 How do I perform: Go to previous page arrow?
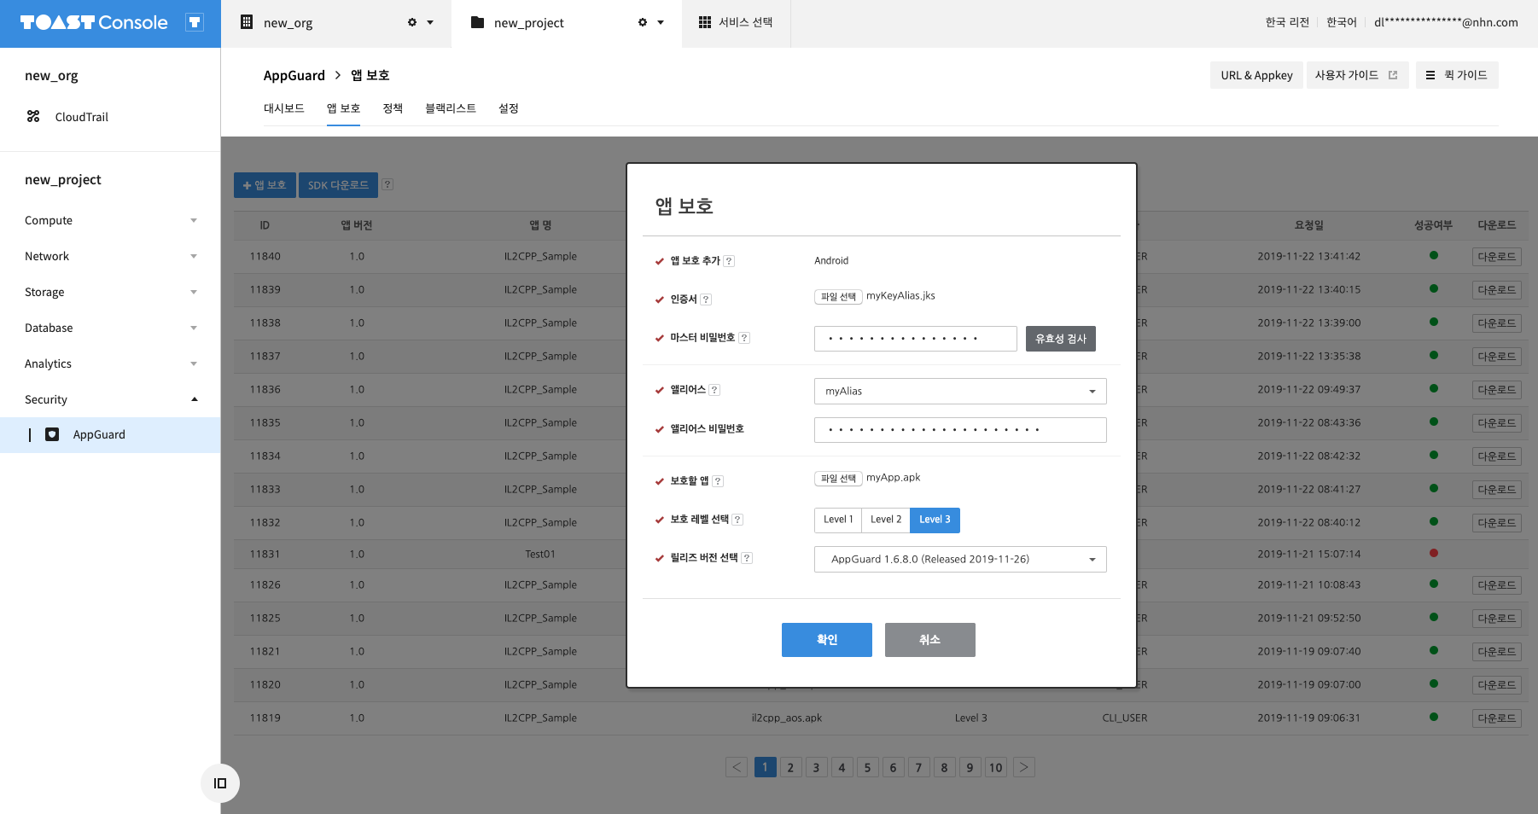737,767
